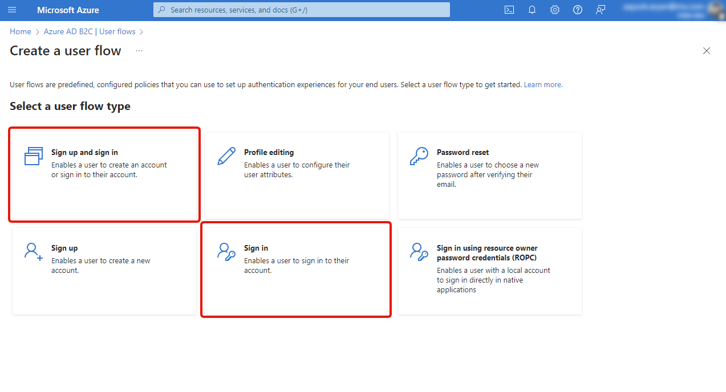Open the Azure AD B2C User flows breadcrumb
The height and width of the screenshot is (392, 726).
(x=90, y=31)
